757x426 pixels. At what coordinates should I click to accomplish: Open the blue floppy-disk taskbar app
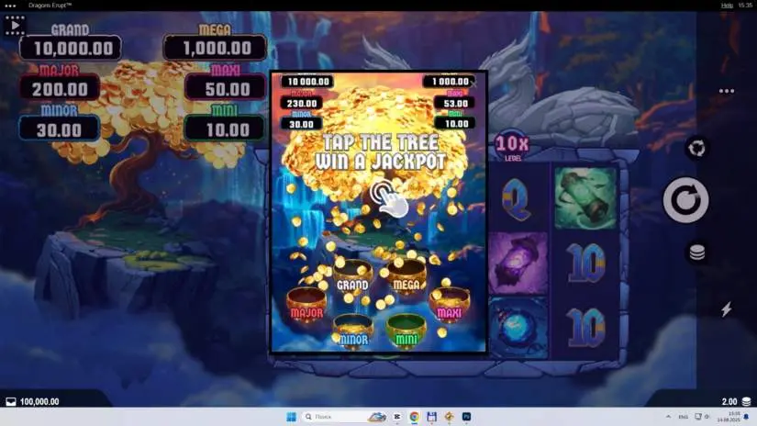tap(431, 416)
